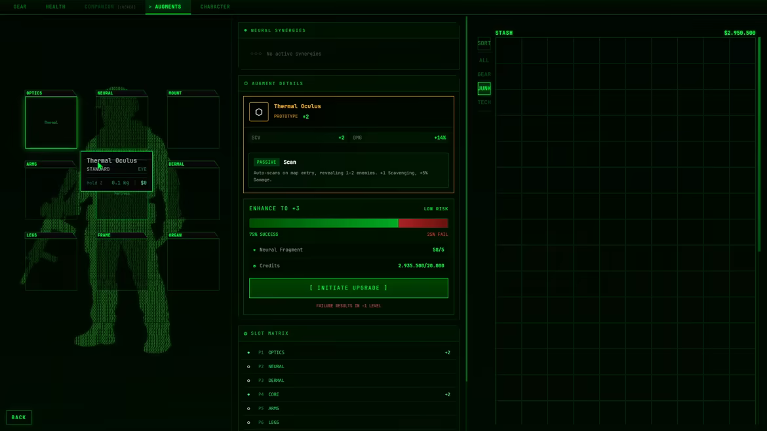Select the empty ORGAN augment slot

point(193,265)
